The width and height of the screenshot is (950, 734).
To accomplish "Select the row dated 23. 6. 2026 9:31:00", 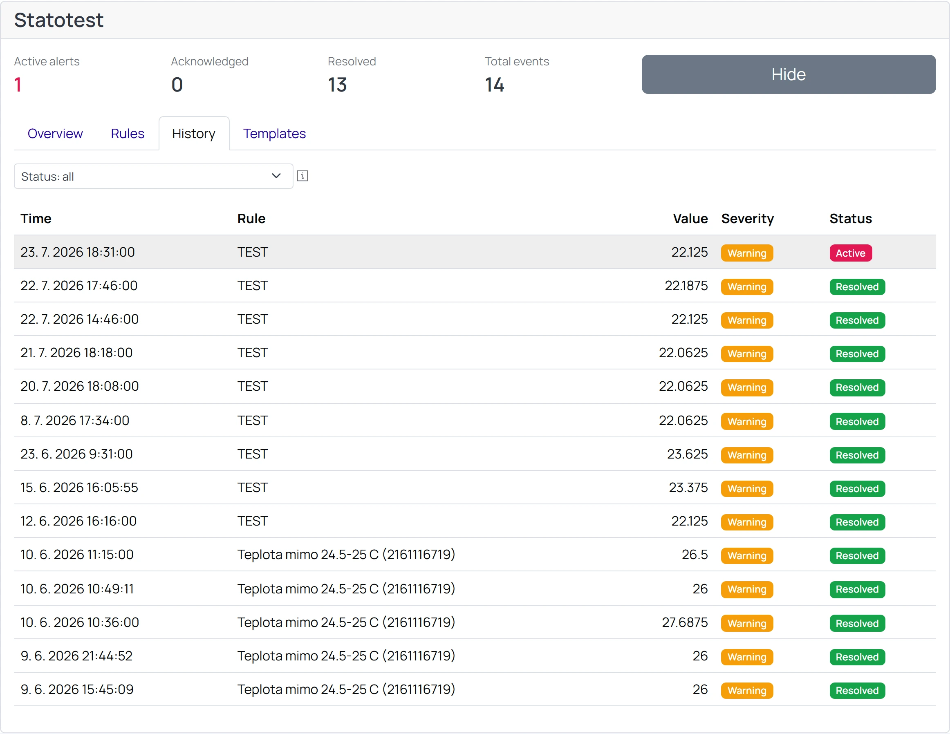I will (475, 454).
